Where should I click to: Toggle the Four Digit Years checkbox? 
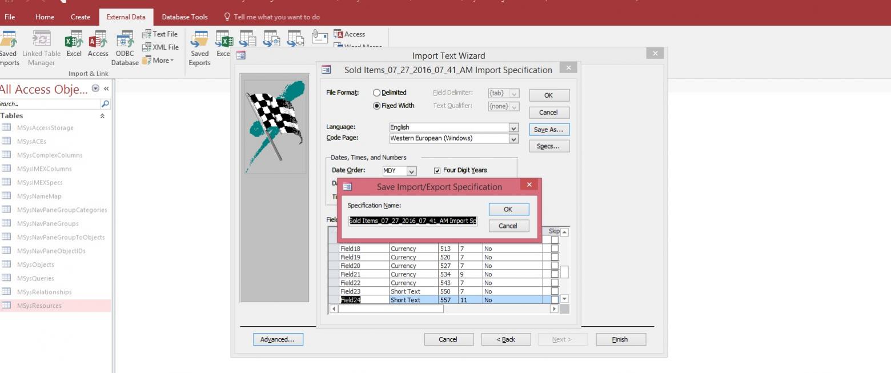(438, 170)
